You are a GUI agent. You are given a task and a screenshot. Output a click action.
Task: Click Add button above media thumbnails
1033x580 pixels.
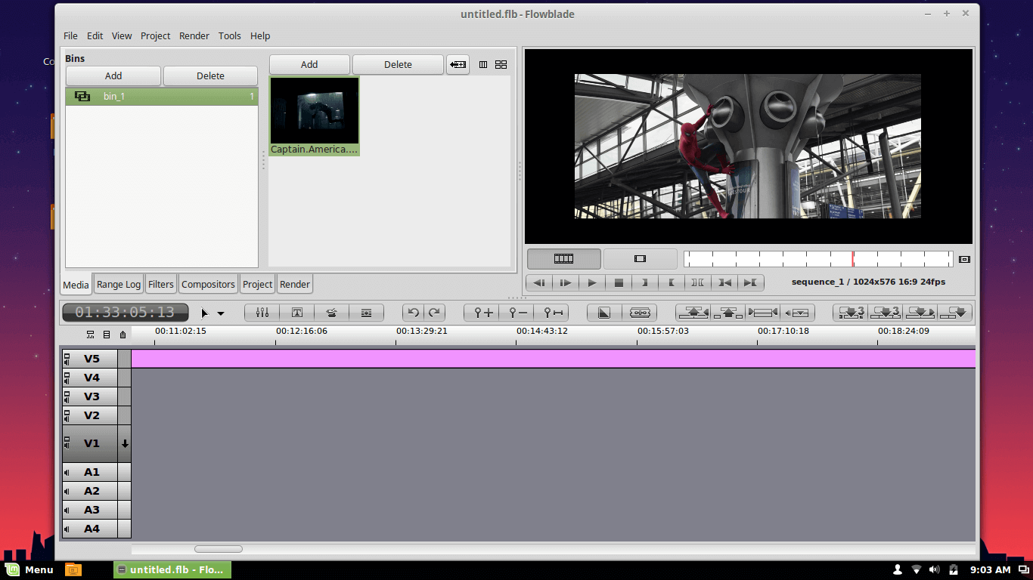(x=309, y=65)
